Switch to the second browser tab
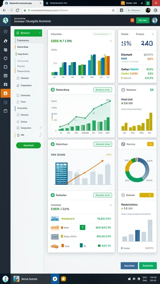 58,3
